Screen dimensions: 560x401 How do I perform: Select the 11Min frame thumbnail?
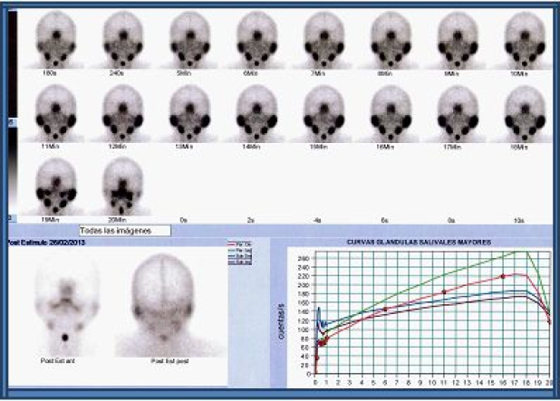(55, 115)
